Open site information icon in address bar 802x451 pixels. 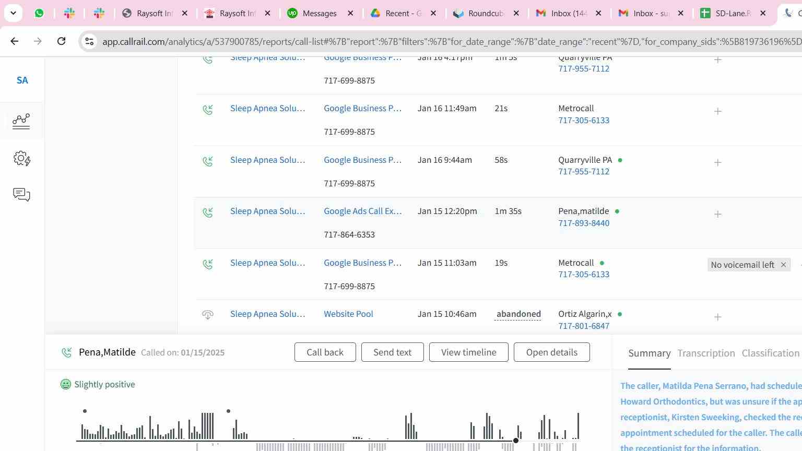tap(89, 41)
